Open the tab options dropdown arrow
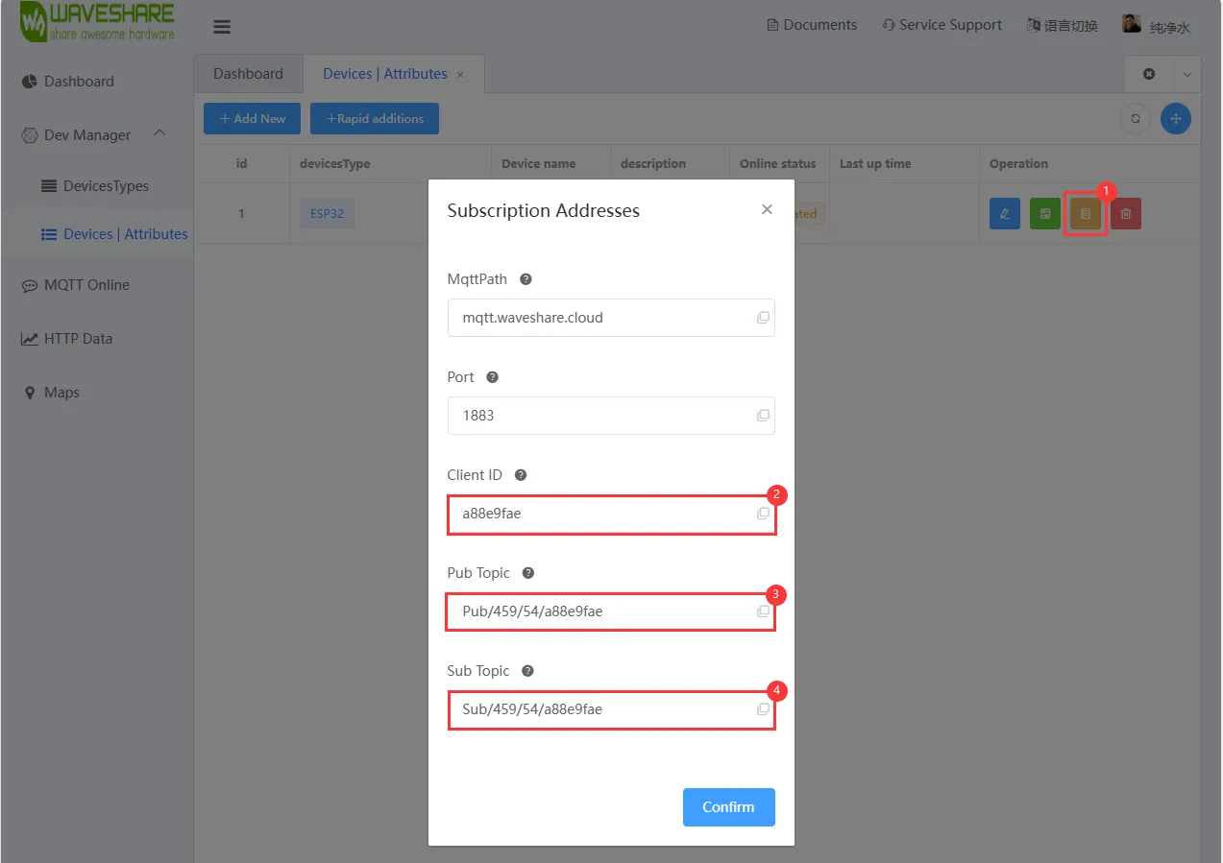Viewport: 1223px width, 863px height. tap(1187, 74)
